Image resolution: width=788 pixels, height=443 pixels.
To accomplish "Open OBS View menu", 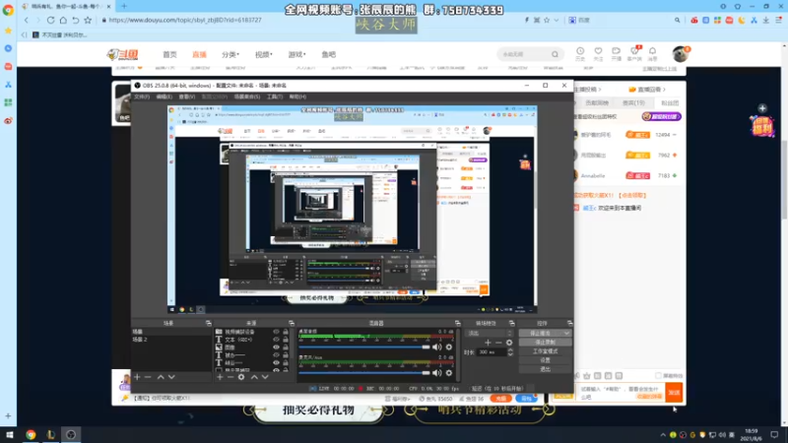I will (x=186, y=96).
